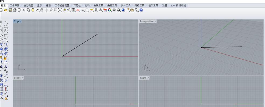The image size is (265, 107).
Task: Open Object Properties color wheel icon
Action: coord(110,10)
